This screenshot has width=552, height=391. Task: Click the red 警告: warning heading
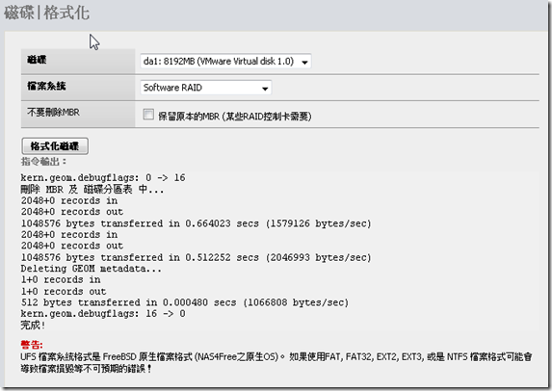coord(32,345)
